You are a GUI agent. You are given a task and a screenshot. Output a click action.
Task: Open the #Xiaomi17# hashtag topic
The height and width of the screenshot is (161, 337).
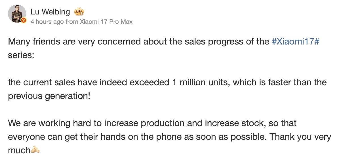(296, 41)
